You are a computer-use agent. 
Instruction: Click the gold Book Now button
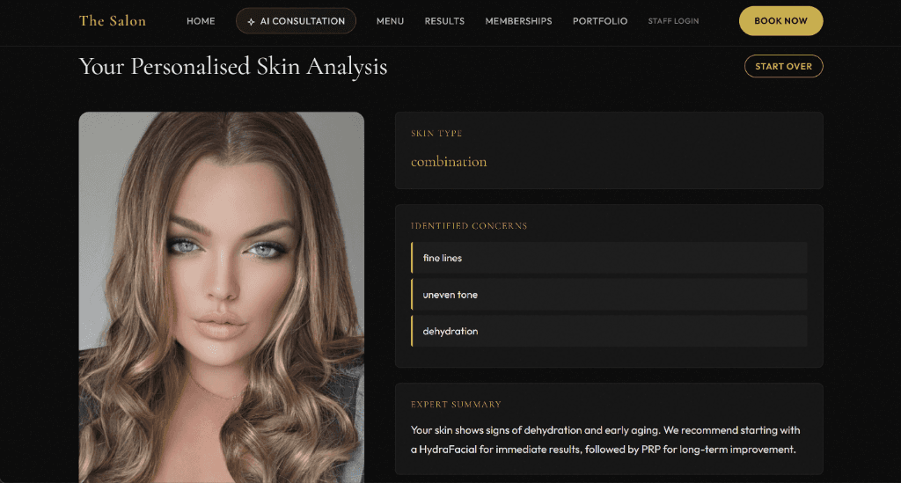coord(781,21)
